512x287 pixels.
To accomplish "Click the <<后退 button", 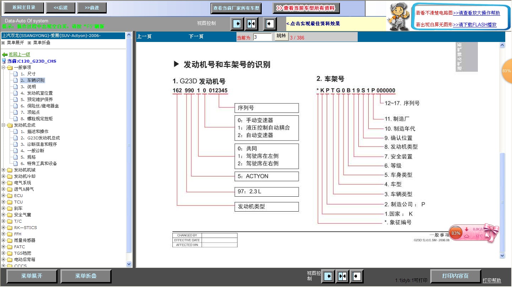I will pos(60,8).
